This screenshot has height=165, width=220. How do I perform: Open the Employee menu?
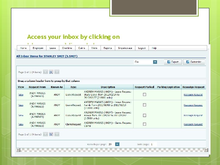click(38, 48)
